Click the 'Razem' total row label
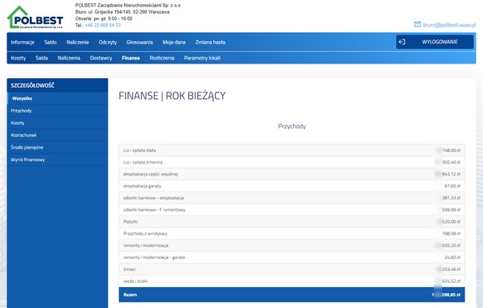Viewport: 483px width, 308px height. (130, 295)
